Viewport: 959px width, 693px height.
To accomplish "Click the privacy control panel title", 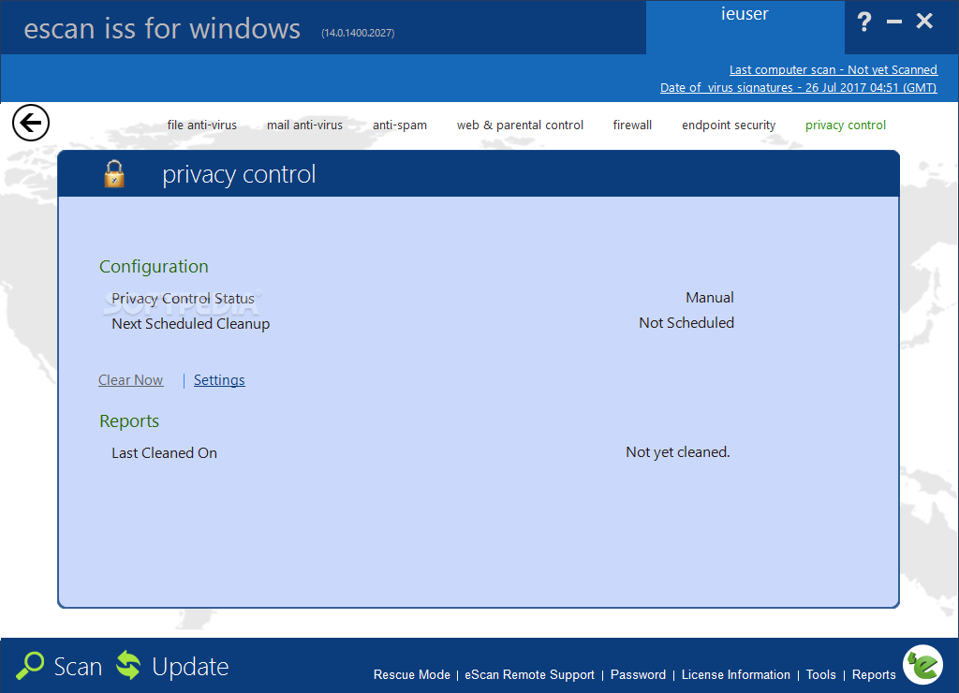I will pyautogui.click(x=239, y=174).
